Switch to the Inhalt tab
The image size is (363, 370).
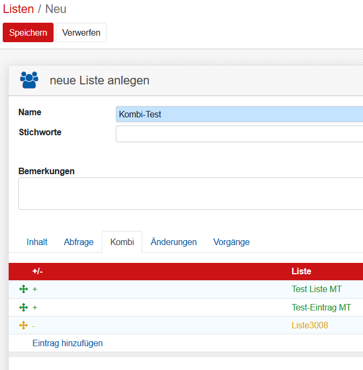tap(37, 242)
